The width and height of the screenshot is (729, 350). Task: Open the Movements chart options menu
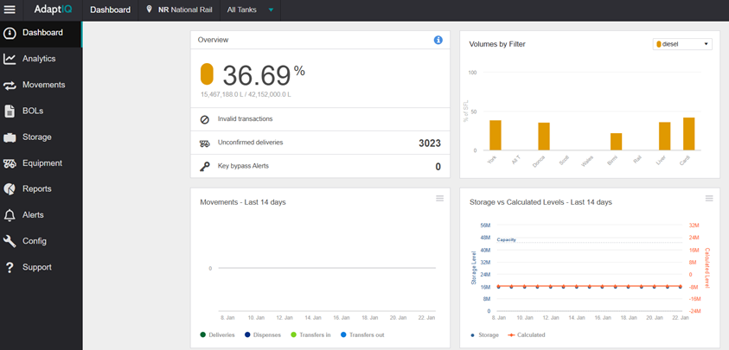(439, 199)
